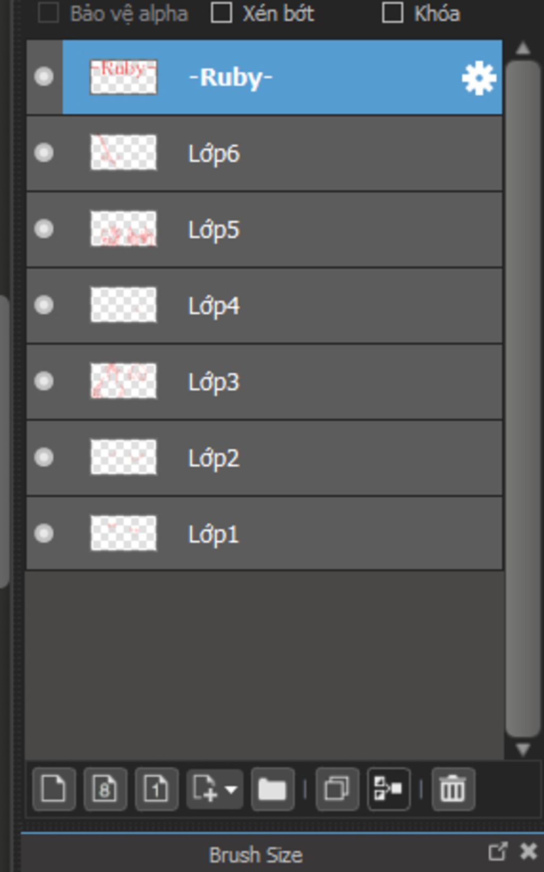Click the Lớp2 layer thumbnail
544x872 pixels.
tap(123, 457)
